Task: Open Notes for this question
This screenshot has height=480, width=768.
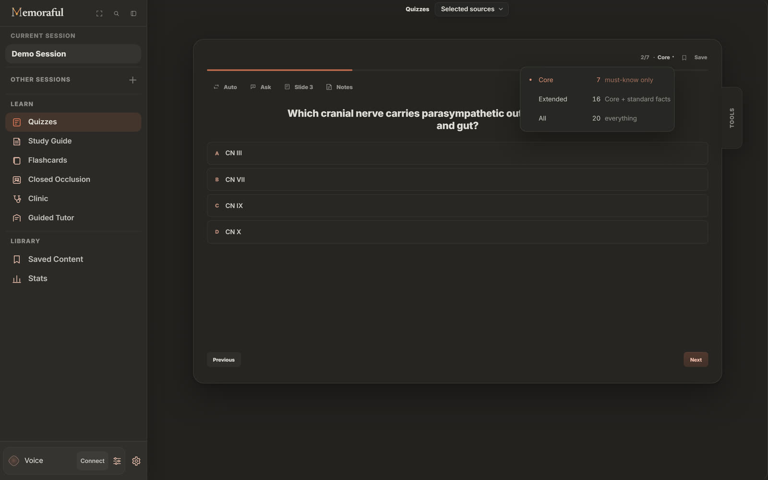Action: [339, 87]
